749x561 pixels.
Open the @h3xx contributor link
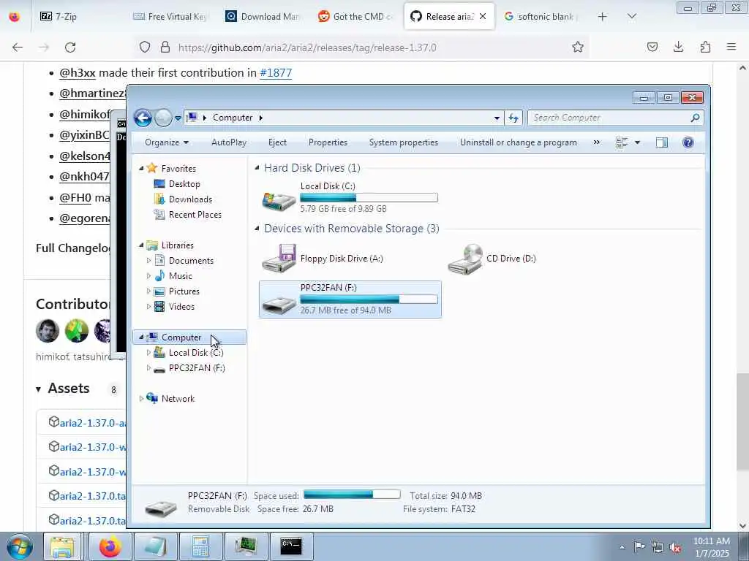tap(78, 72)
